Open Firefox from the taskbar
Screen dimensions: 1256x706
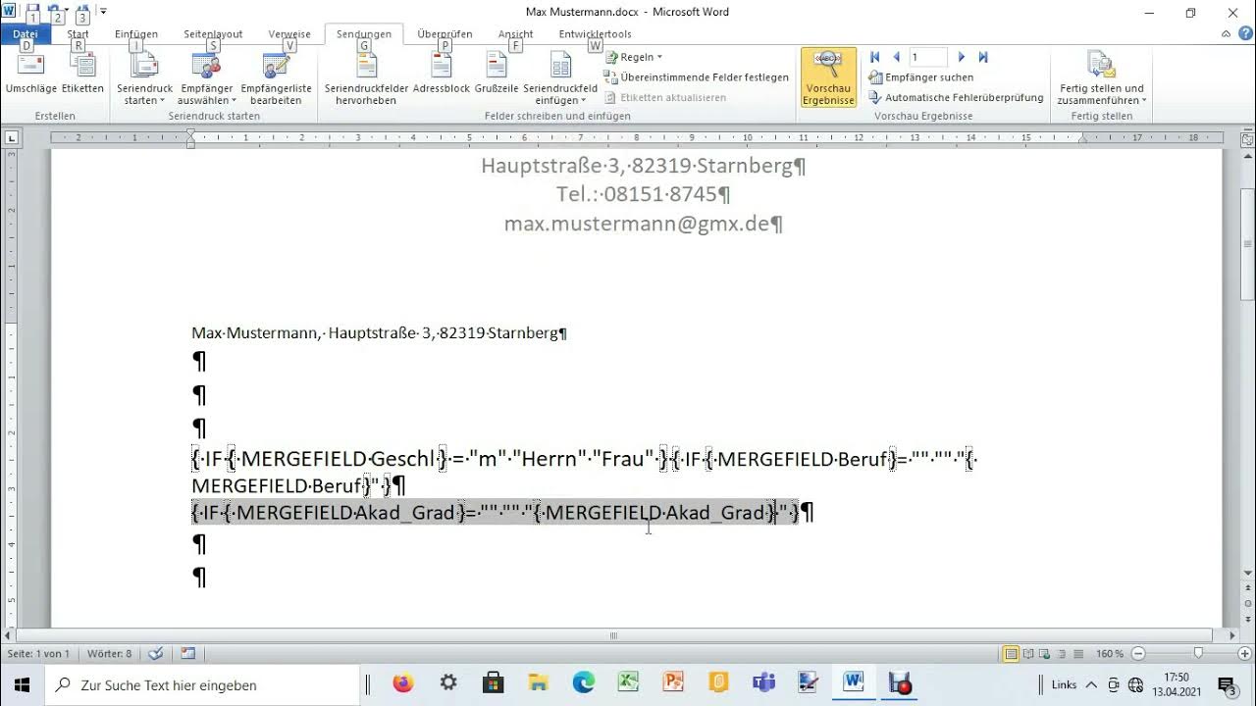403,683
